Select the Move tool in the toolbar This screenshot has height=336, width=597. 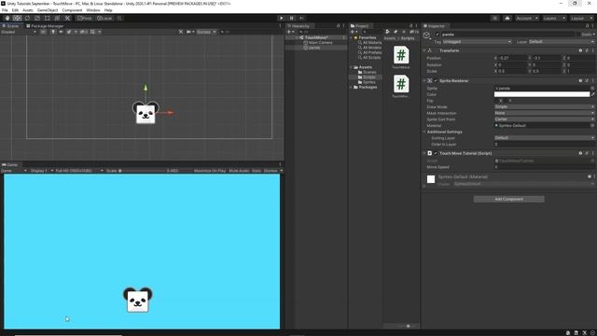click(17, 19)
